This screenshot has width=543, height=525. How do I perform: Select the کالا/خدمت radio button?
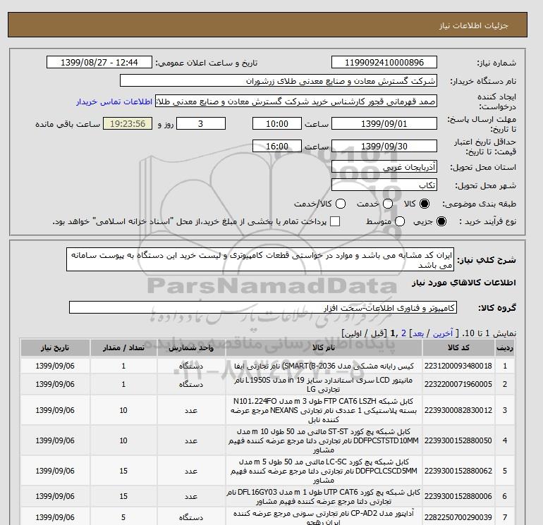pos(341,204)
